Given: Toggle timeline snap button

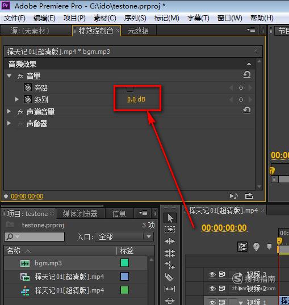Looking at the screenshot, I should pyautogui.click(x=242, y=247).
